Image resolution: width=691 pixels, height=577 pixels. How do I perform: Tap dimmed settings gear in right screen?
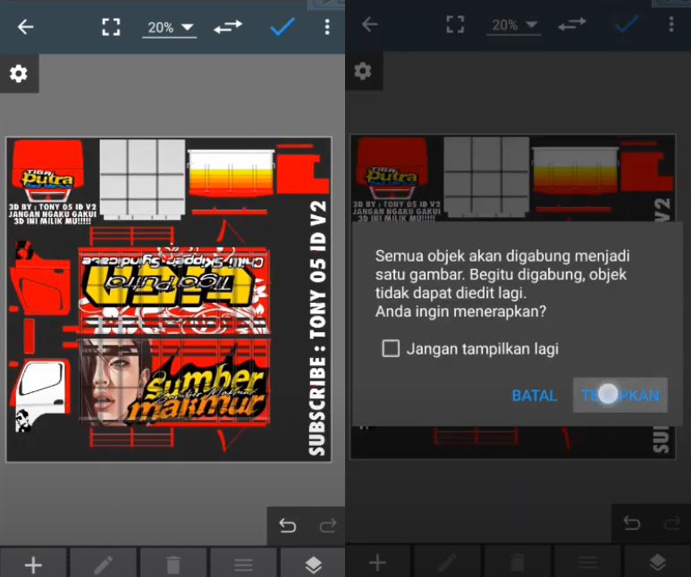tap(363, 71)
